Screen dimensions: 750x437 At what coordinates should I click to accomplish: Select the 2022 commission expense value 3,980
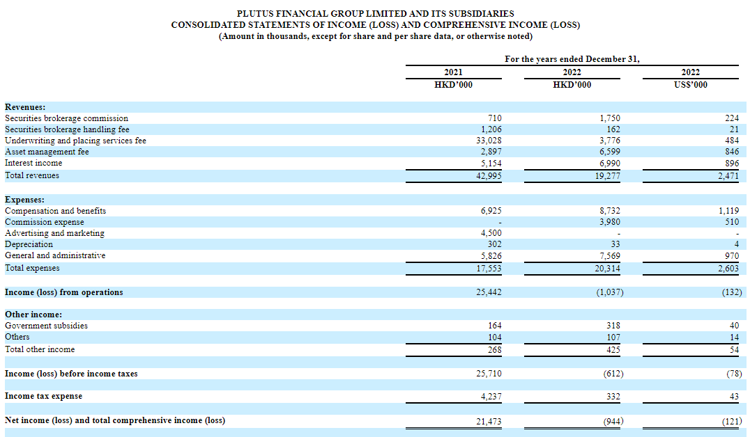[x=610, y=222]
